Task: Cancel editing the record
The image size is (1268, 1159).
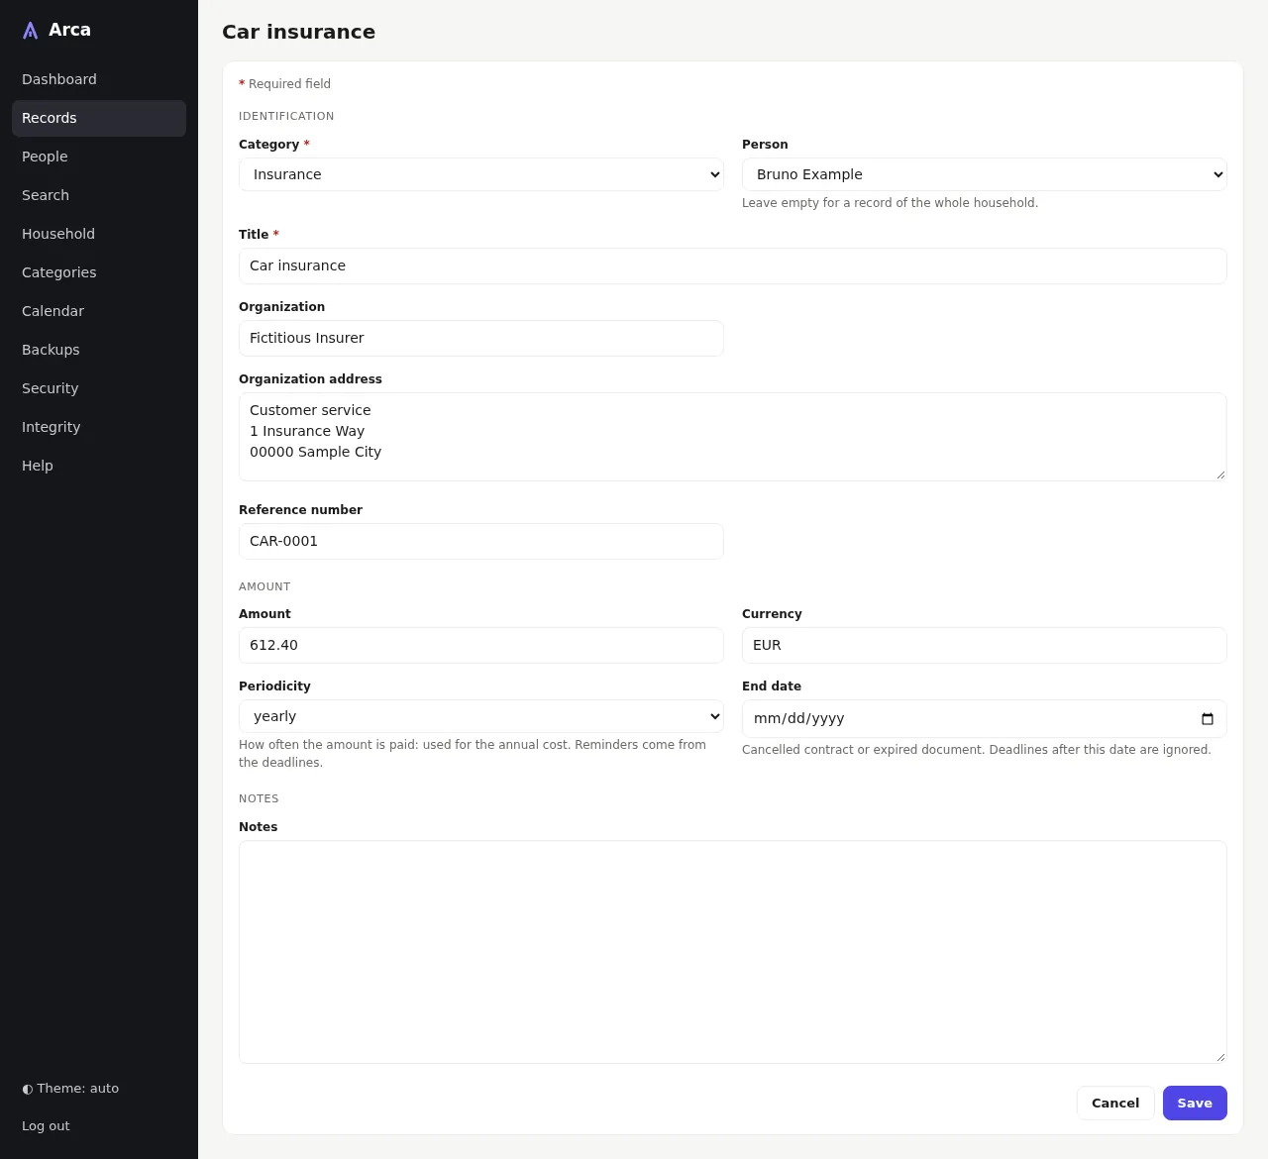Action: [x=1115, y=1104]
